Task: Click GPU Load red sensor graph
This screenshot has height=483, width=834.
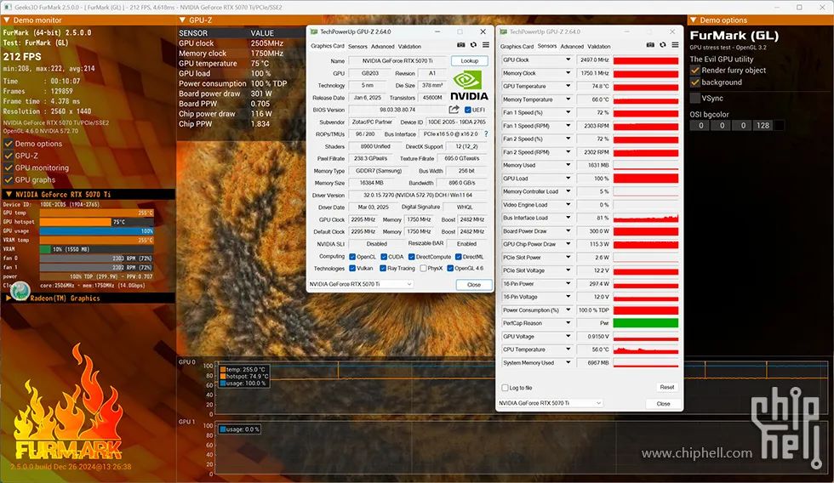Action: (646, 179)
